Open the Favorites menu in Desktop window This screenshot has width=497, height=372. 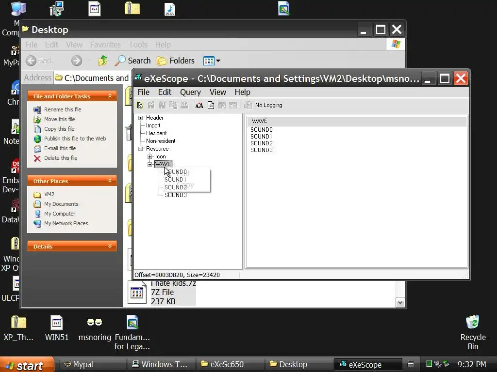(105, 45)
